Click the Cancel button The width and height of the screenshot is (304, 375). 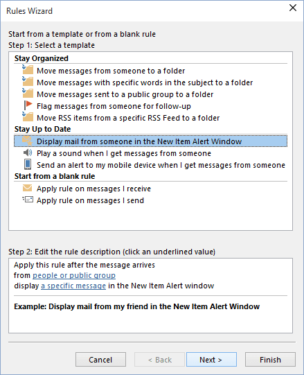click(100, 360)
